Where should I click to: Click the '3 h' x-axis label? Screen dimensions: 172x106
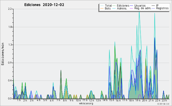(x=32, y=101)
